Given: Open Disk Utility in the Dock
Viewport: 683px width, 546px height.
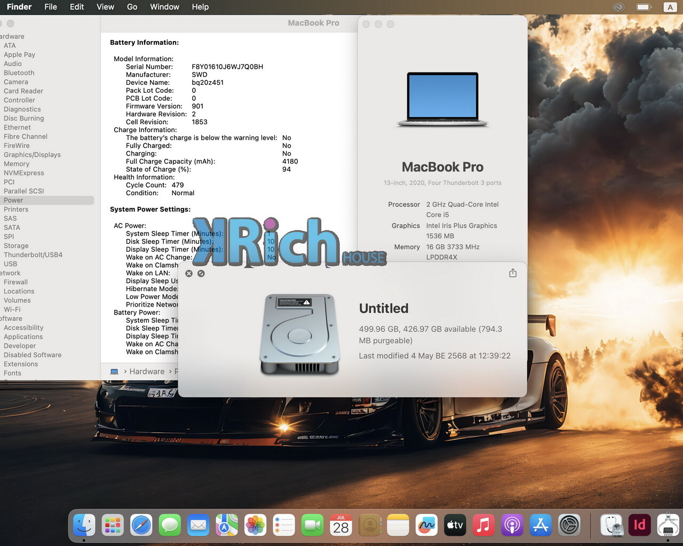Looking at the screenshot, I should [x=611, y=525].
